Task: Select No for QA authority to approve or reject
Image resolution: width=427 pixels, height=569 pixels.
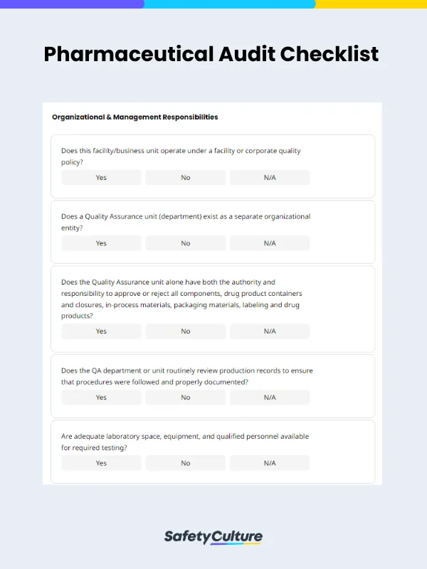Action: [x=186, y=331]
